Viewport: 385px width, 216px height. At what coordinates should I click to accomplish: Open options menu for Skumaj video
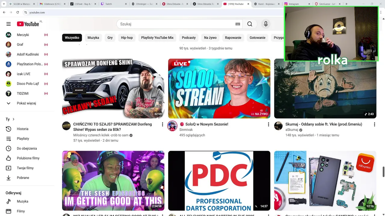click(374, 124)
